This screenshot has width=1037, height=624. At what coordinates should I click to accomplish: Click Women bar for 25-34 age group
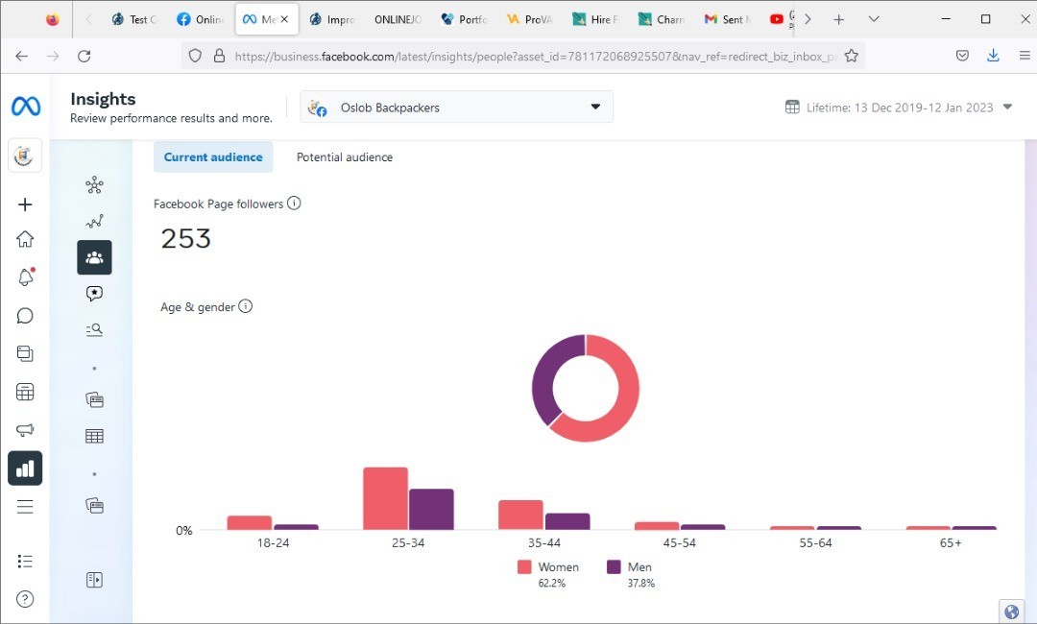pyautogui.click(x=386, y=498)
